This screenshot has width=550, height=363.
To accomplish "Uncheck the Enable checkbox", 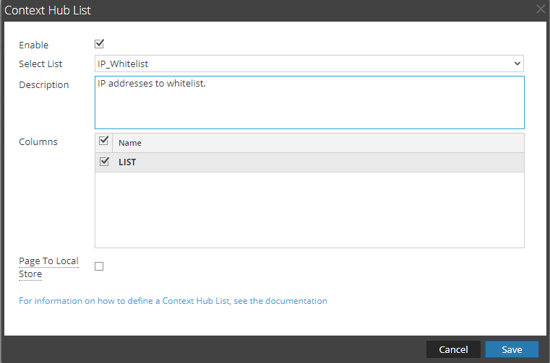I will click(x=100, y=44).
